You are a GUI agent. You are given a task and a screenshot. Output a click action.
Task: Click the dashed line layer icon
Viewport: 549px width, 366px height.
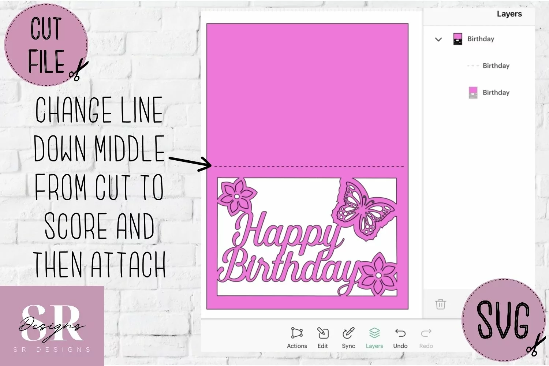tap(473, 66)
